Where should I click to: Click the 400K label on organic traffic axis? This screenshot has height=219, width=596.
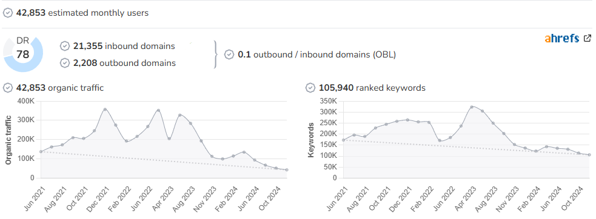click(x=26, y=101)
